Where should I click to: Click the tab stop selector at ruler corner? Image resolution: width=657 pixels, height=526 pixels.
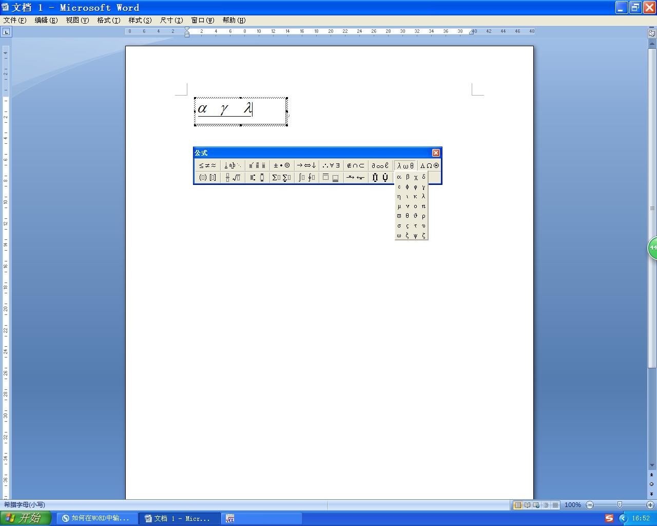6,32
